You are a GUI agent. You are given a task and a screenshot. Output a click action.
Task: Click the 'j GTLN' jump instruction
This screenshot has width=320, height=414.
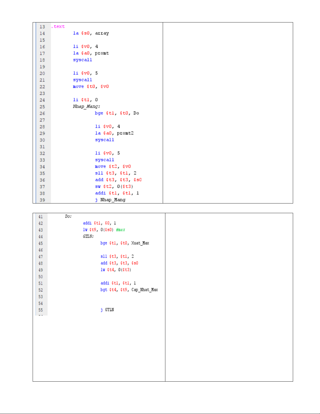(107, 310)
